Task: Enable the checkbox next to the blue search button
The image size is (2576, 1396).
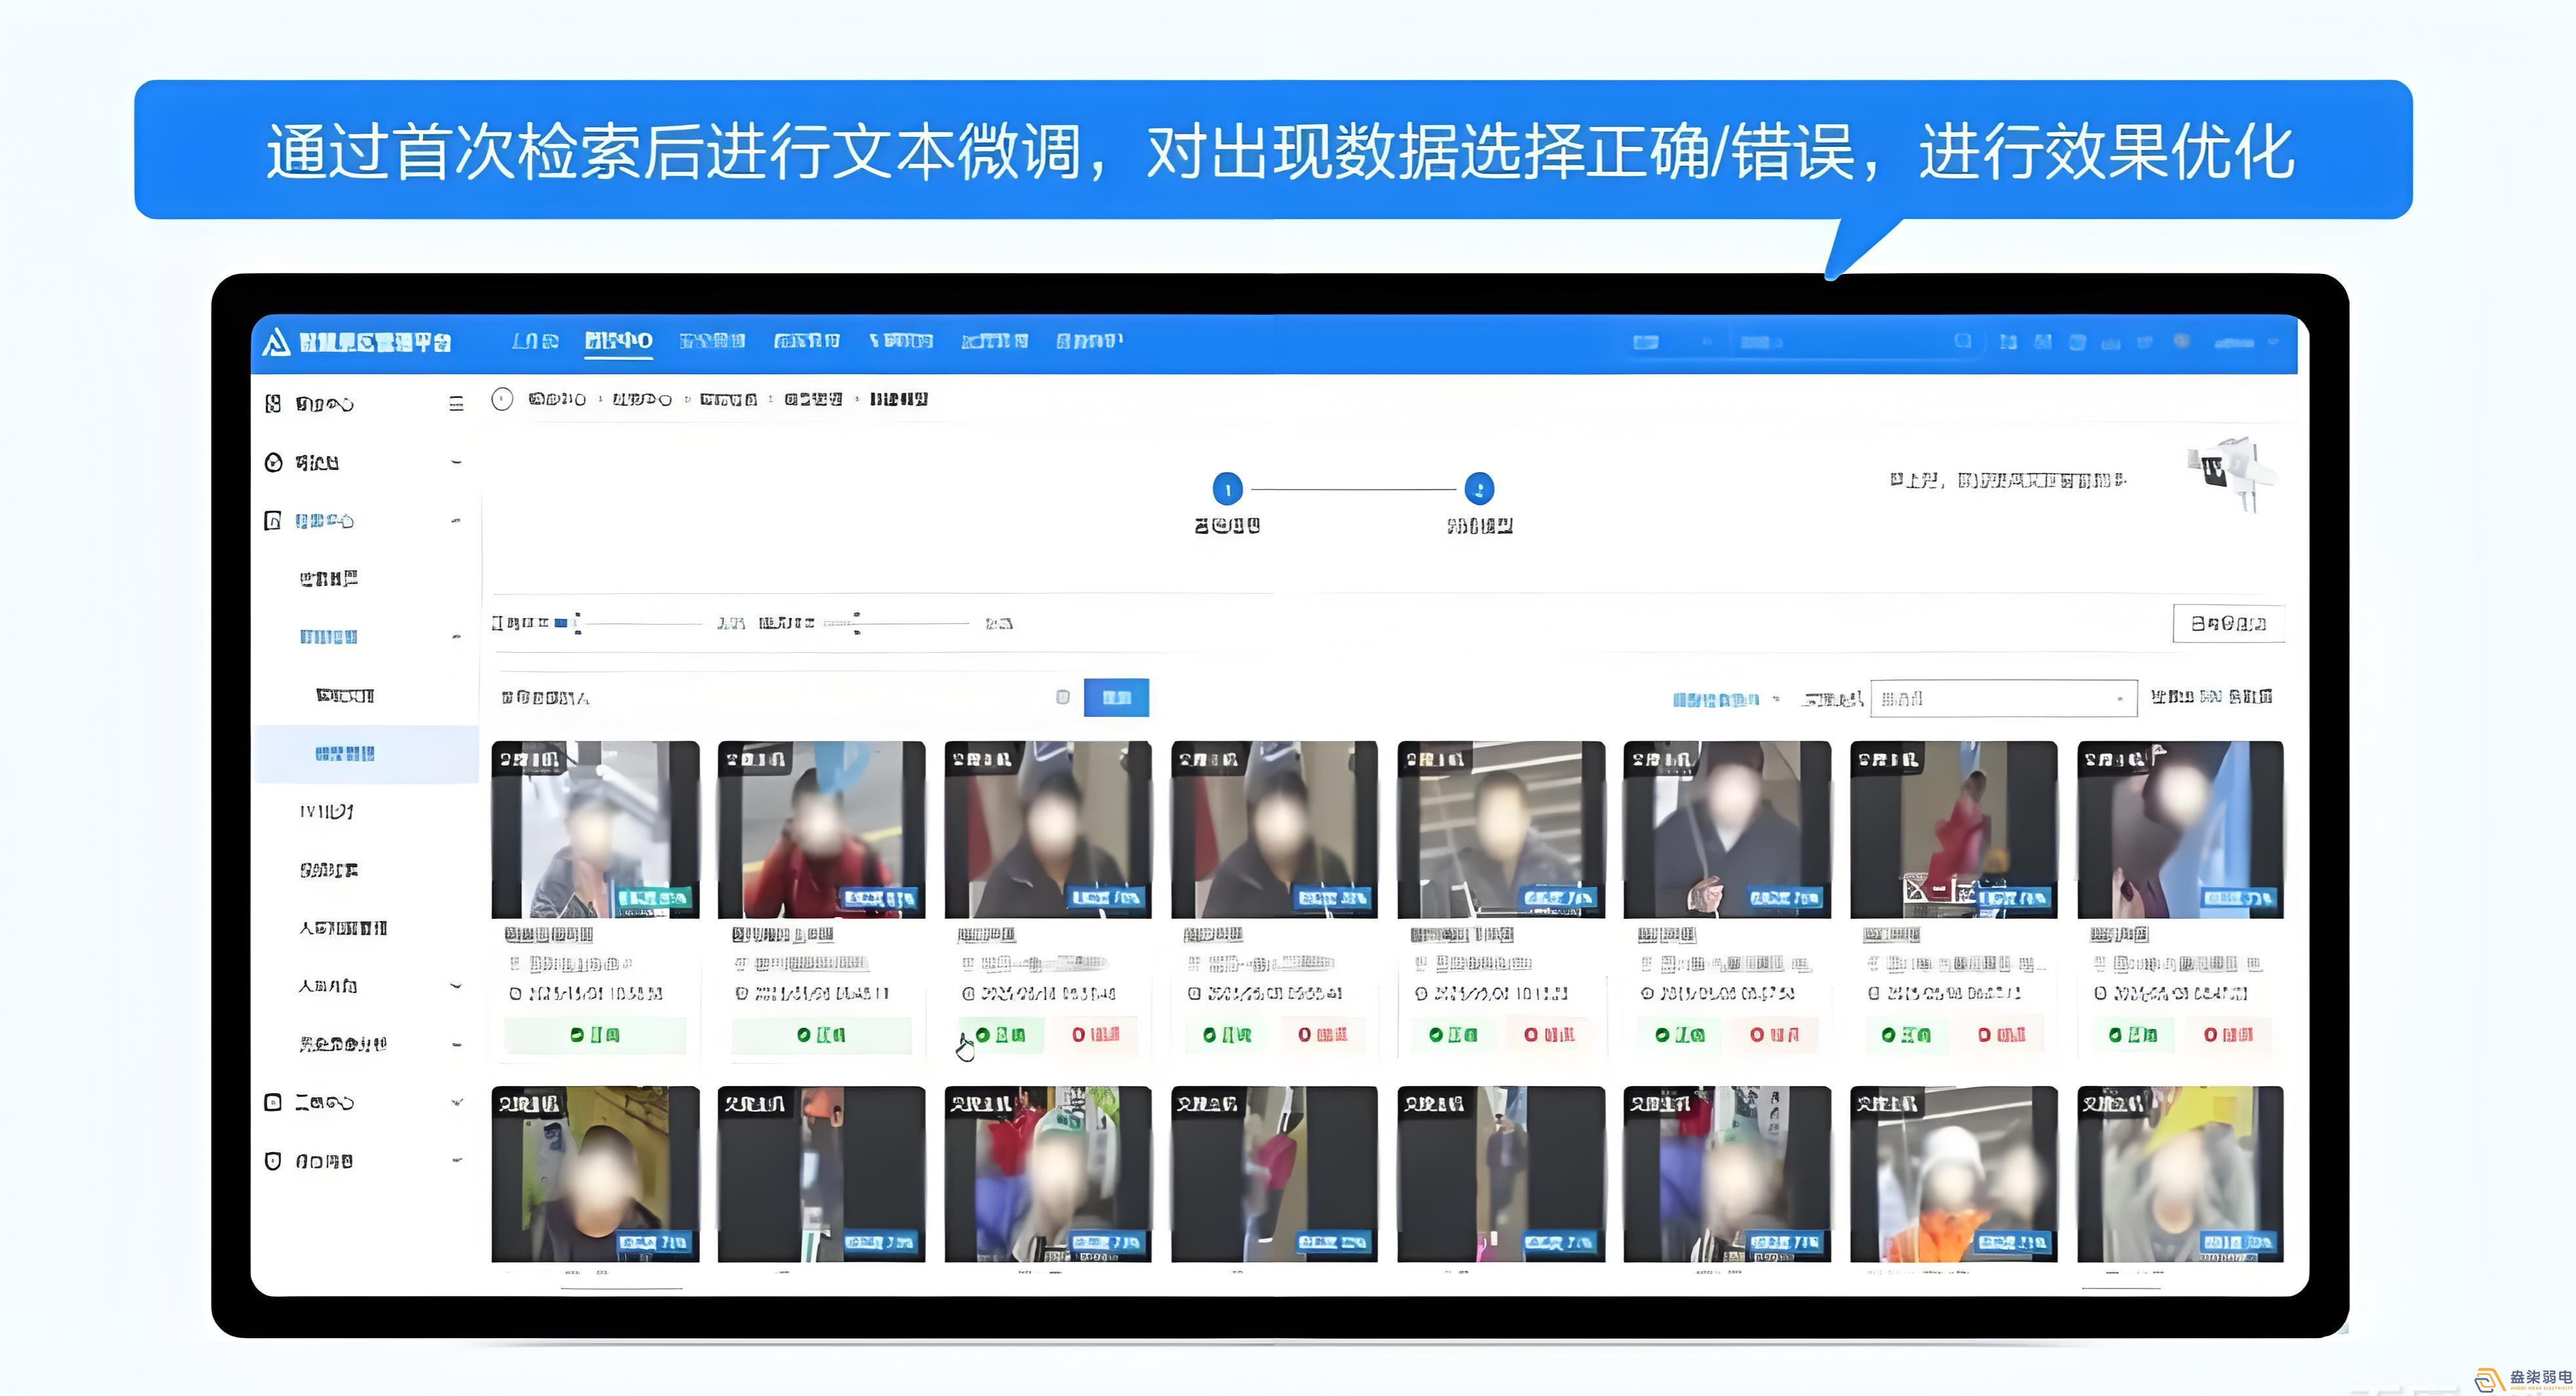Action: pos(1063,697)
